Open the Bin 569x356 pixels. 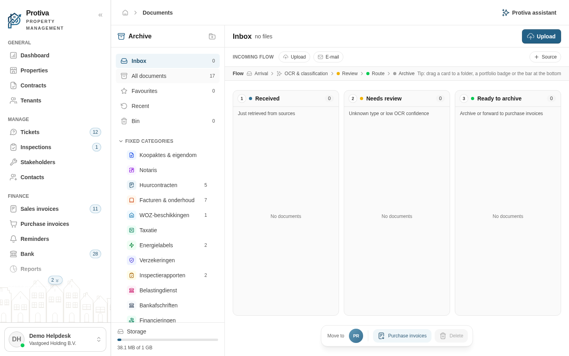tap(168, 121)
